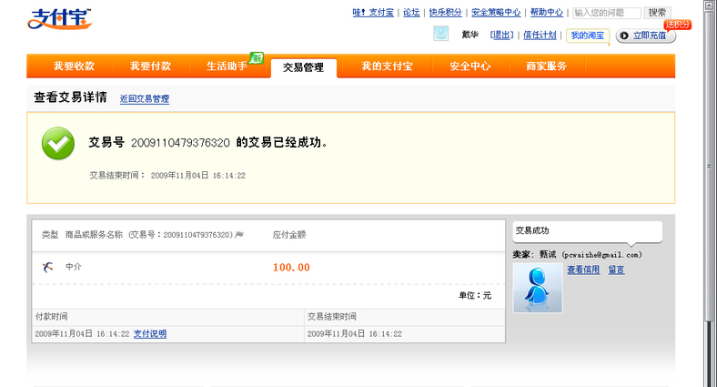The width and height of the screenshot is (717, 387).
Task: Switch to 生活助手 tab
Action: [227, 66]
